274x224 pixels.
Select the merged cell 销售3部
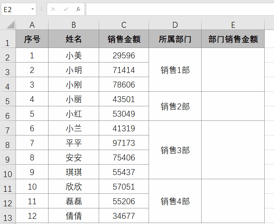175,150
